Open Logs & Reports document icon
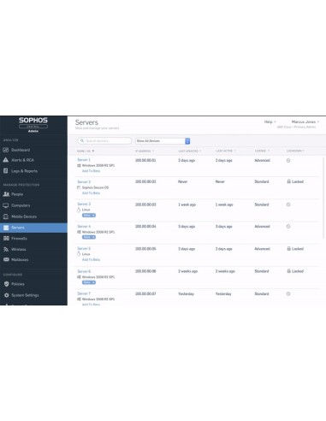 [x=5, y=171]
